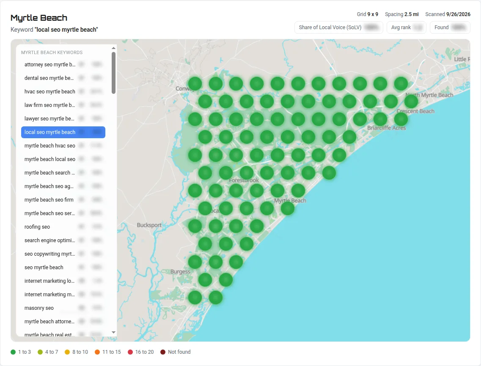481x366 pixels.
Task: Click the '1 to 3' green legend dot
Action: pyautogui.click(x=13, y=352)
